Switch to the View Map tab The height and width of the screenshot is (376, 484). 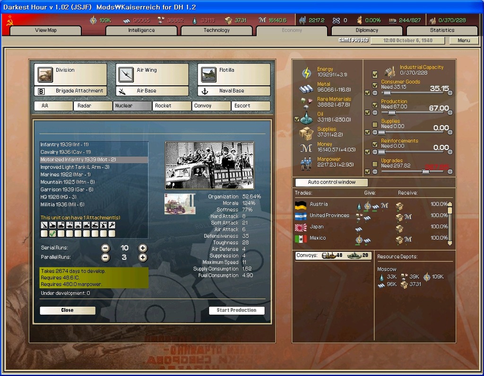click(x=46, y=30)
